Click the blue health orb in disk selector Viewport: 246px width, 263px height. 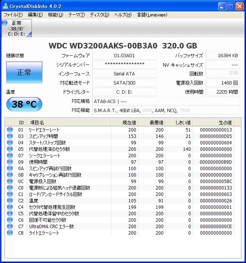(x=5, y=23)
